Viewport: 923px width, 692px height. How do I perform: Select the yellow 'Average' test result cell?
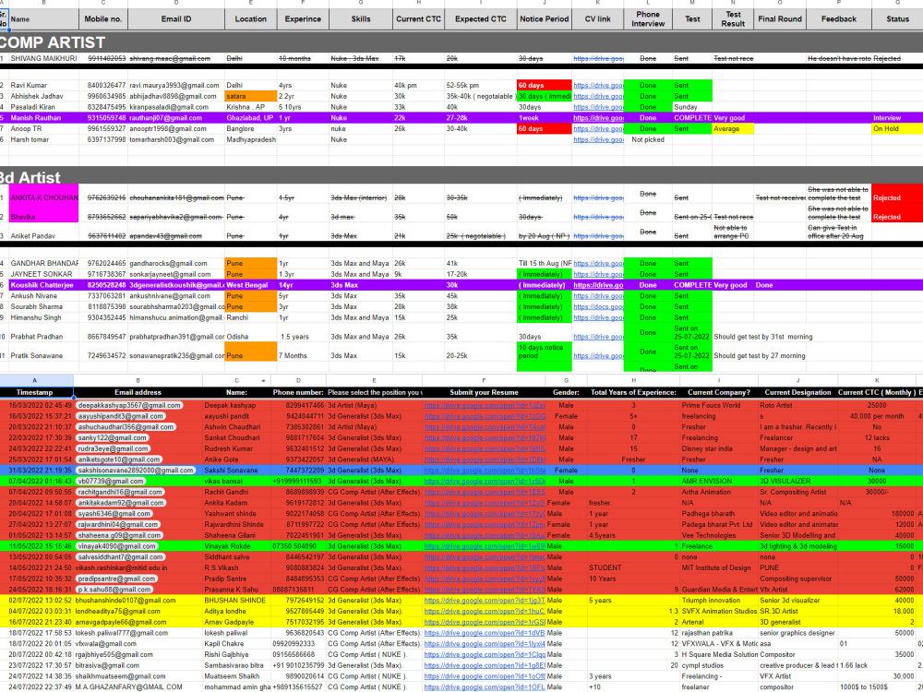733,129
